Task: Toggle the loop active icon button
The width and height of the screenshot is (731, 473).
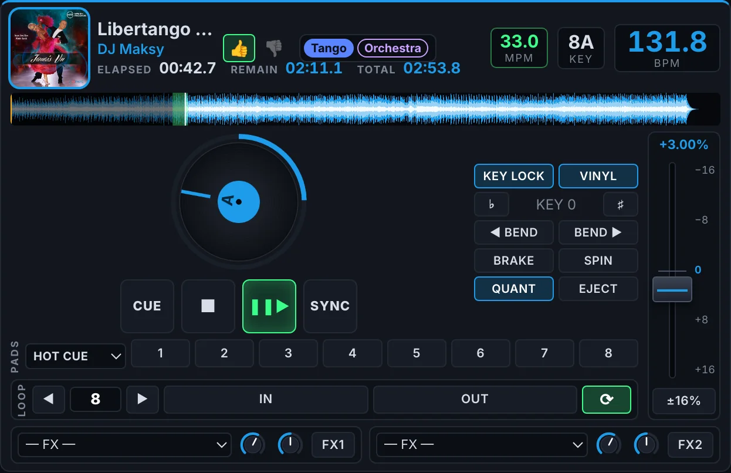Action: click(607, 399)
